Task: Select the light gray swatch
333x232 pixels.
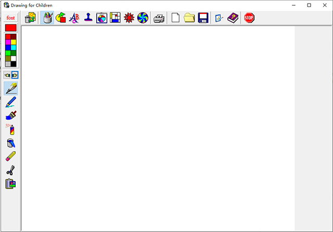Action: click(8, 64)
